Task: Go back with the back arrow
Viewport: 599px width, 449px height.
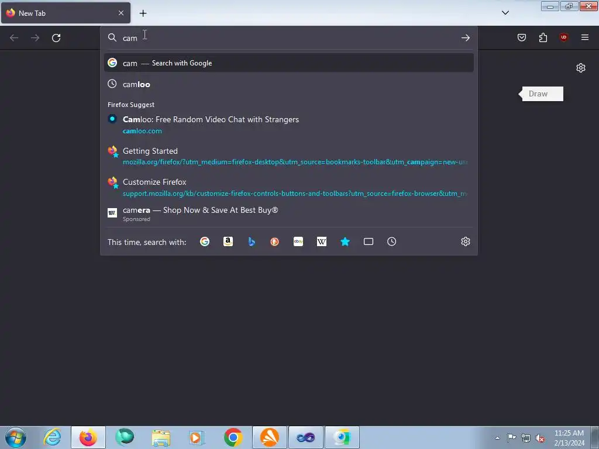Action: tap(14, 38)
